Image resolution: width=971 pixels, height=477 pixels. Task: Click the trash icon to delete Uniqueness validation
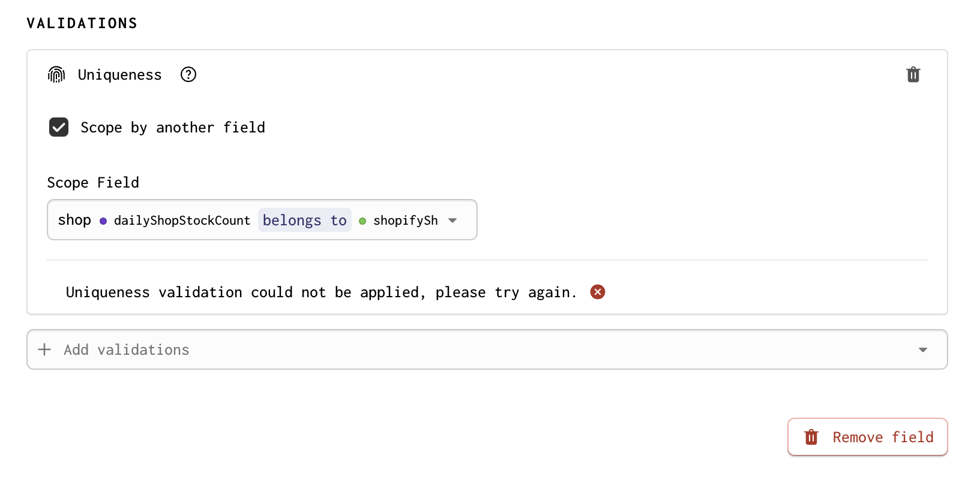[913, 74]
